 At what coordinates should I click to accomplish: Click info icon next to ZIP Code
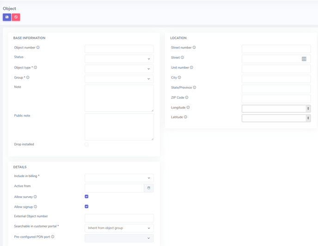point(187,97)
